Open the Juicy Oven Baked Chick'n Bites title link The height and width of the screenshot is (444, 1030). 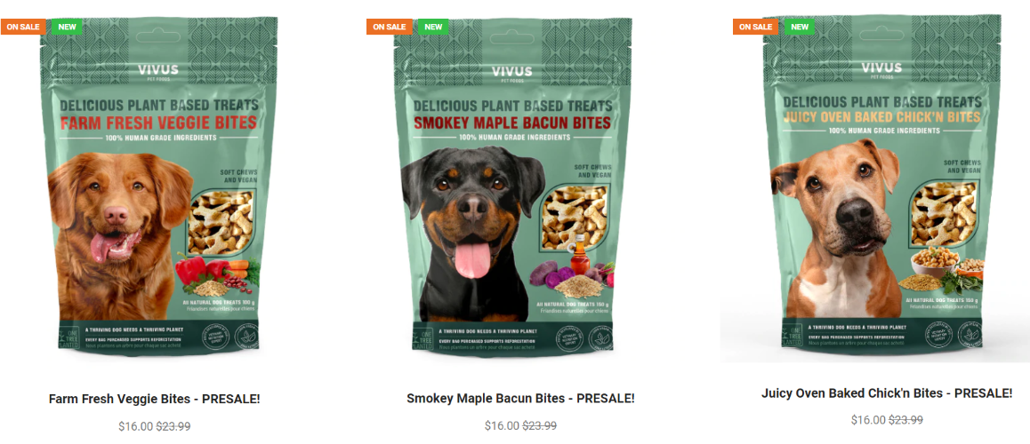click(887, 393)
